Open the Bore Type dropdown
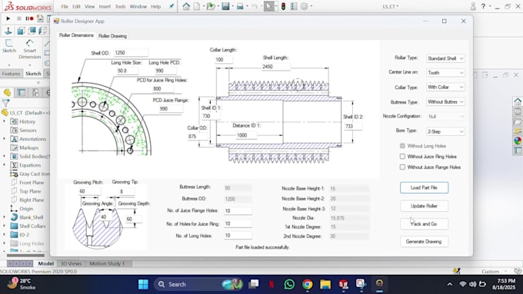Viewport: 523px width, 294px height. pos(445,131)
